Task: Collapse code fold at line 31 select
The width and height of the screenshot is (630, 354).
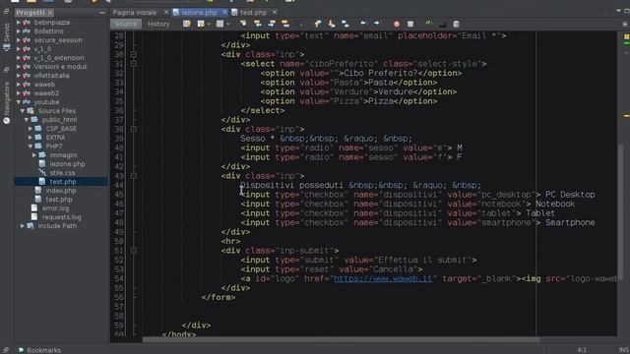Action: (x=134, y=64)
